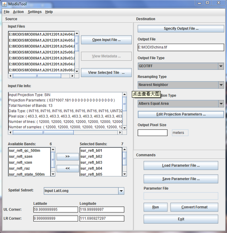Viewport: 227px width, 233px height.
Task: Select input file MOD09A1.A2012201.h26v04
Action: [41, 64]
